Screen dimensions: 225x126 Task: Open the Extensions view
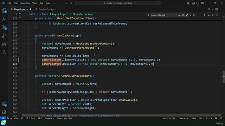coord(4,44)
